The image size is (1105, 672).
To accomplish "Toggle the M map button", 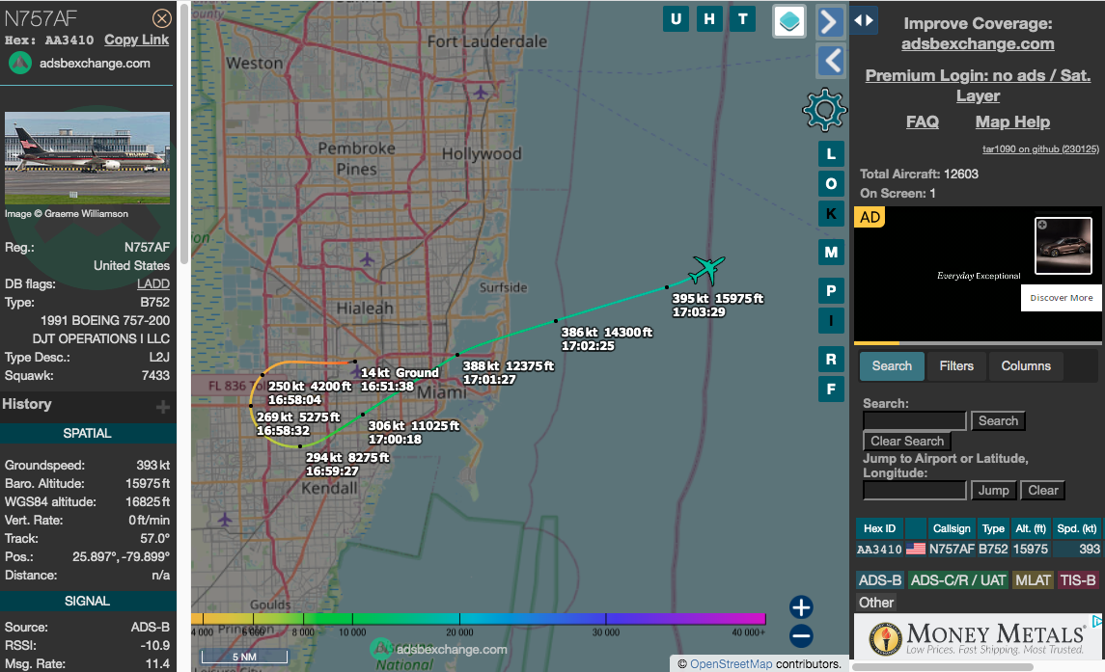I will tap(831, 253).
